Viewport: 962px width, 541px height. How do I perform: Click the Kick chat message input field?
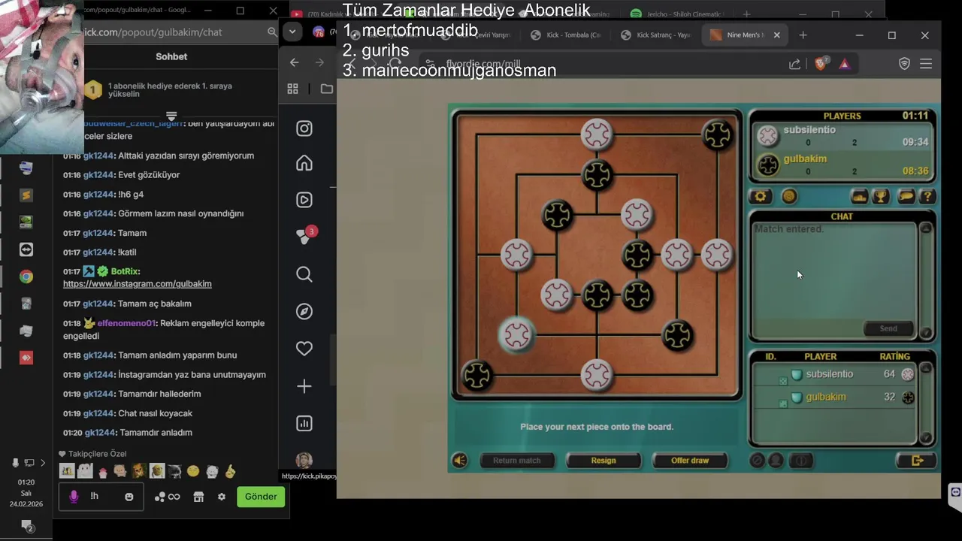click(x=101, y=497)
